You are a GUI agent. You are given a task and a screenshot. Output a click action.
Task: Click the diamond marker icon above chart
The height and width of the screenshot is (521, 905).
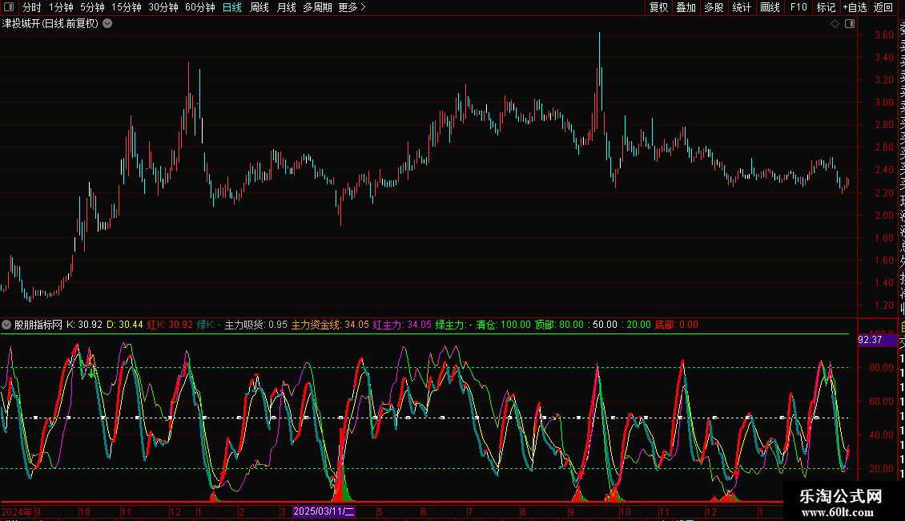(x=835, y=24)
